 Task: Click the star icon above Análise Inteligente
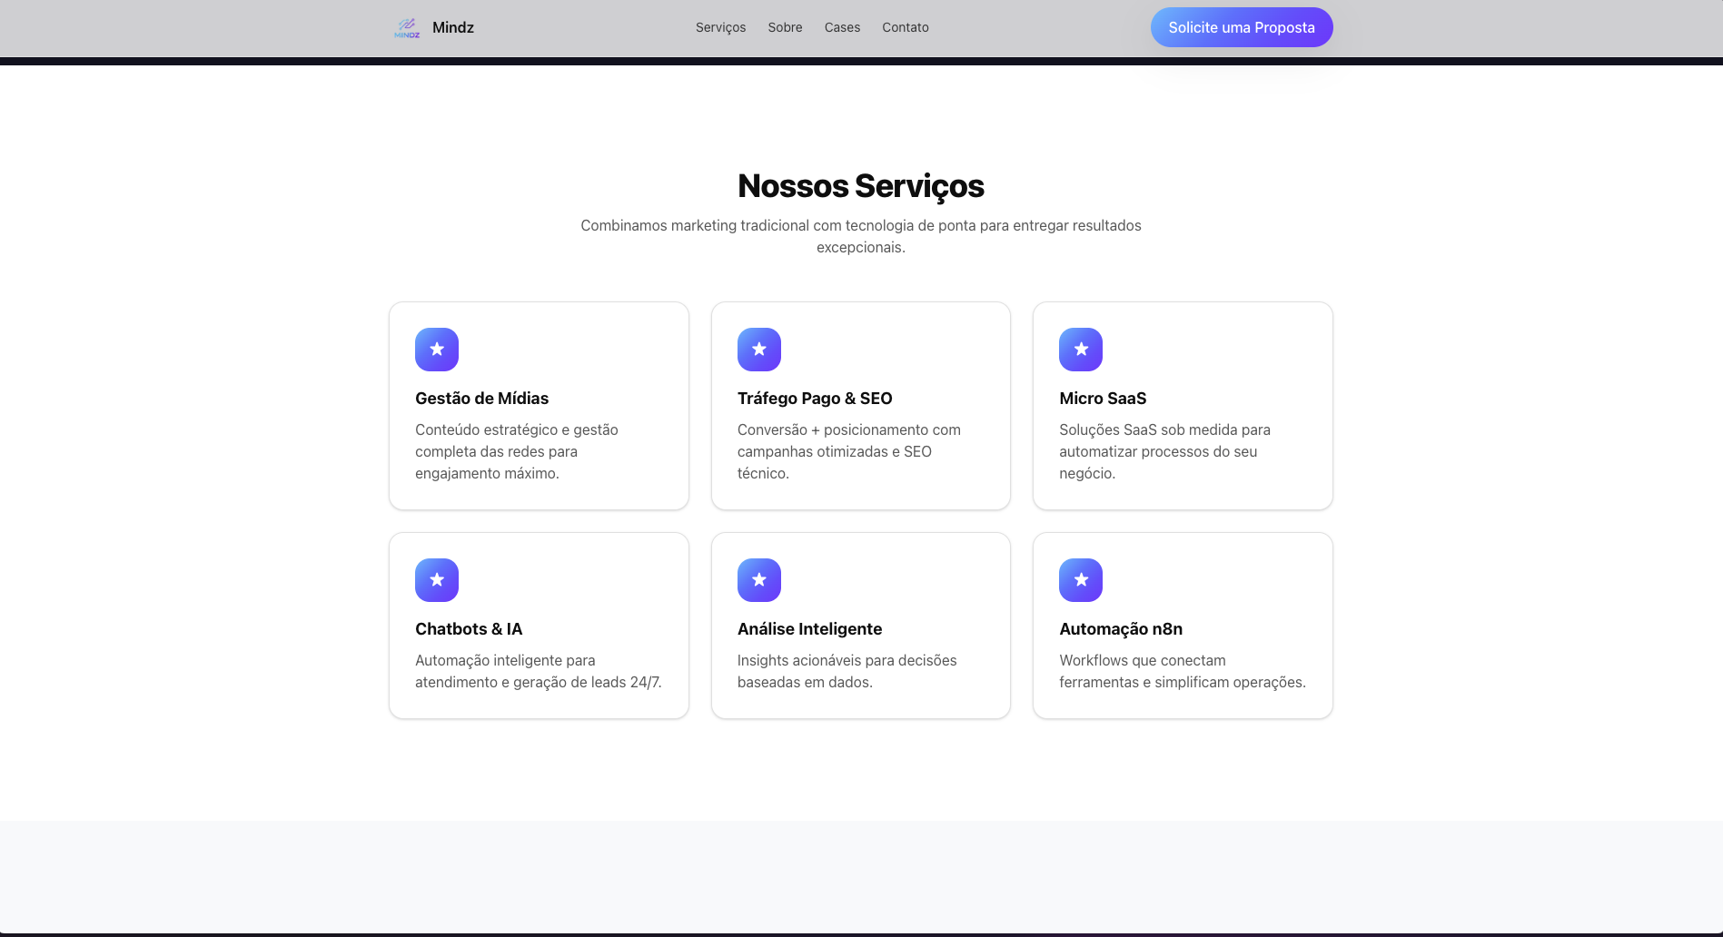[759, 580]
